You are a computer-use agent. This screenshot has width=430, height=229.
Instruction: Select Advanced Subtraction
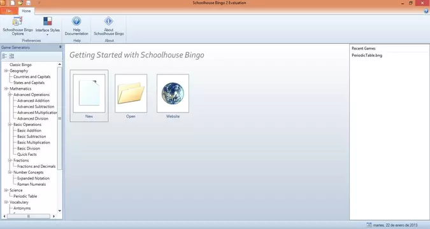point(36,107)
